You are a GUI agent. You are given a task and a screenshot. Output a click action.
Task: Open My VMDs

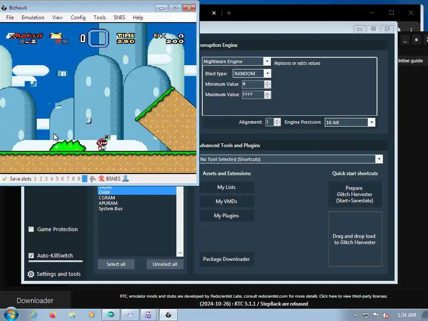point(227,201)
